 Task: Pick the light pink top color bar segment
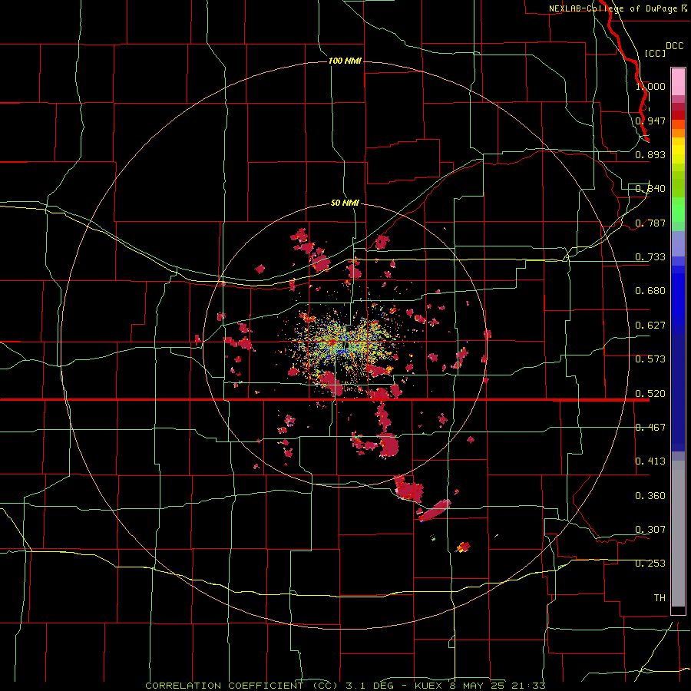click(678, 81)
